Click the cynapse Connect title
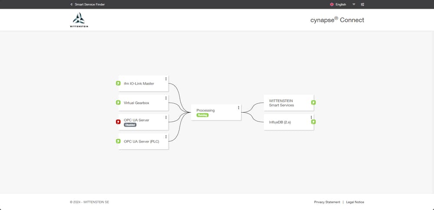The image size is (434, 210). click(337, 20)
